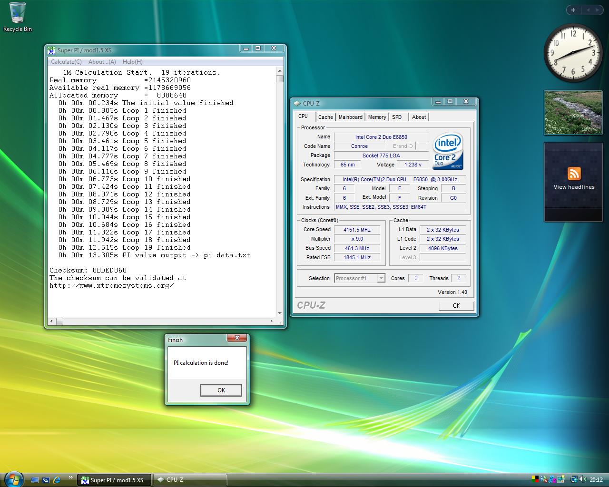Click the Super PI taskbar button
The width and height of the screenshot is (609, 487).
click(x=114, y=480)
